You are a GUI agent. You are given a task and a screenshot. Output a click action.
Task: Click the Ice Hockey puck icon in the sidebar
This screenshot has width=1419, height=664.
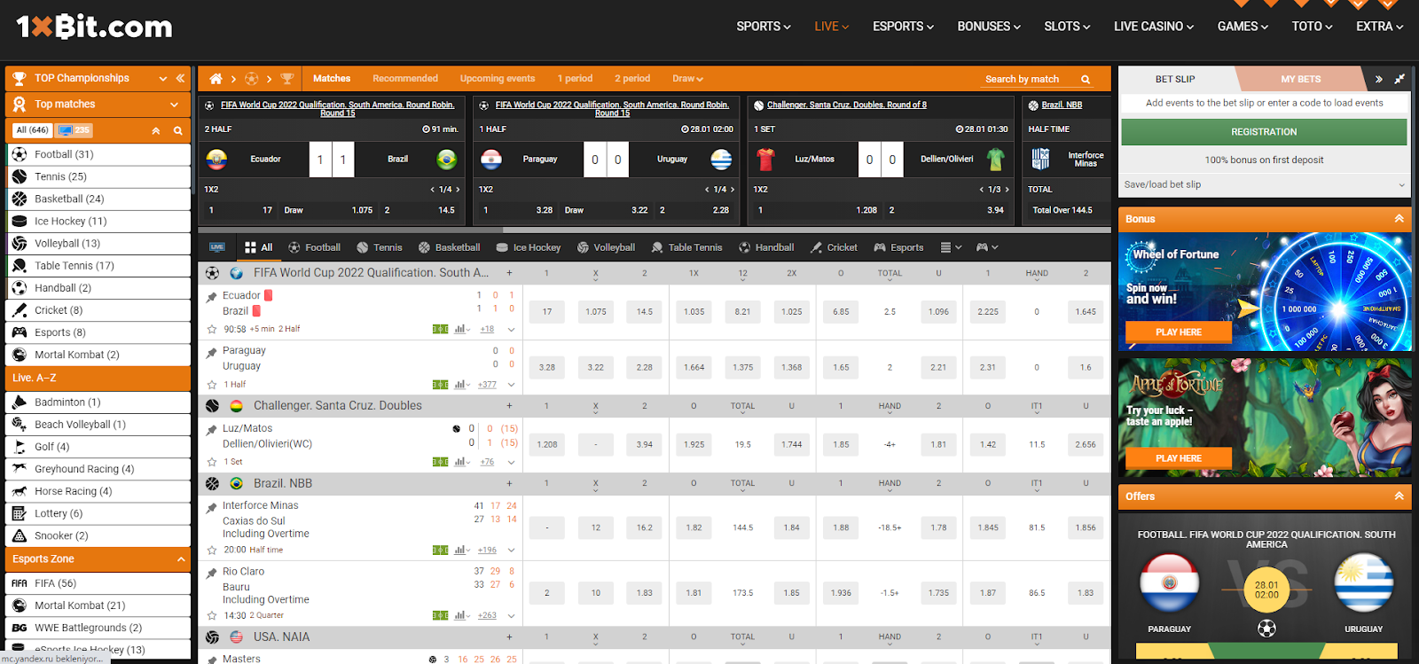19,221
